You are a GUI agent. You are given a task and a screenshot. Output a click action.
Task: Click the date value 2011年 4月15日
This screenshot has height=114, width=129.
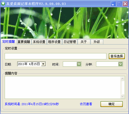point(29,64)
